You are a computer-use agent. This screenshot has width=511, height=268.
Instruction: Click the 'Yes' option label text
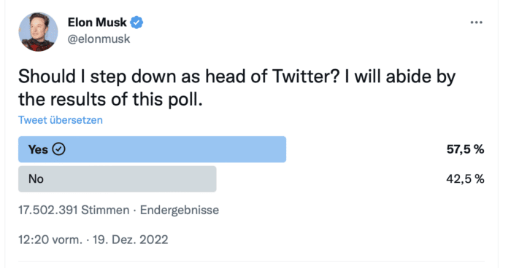(38, 149)
